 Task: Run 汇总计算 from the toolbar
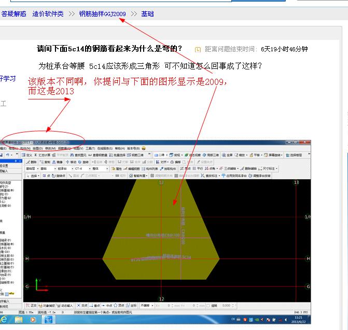click(42, 155)
